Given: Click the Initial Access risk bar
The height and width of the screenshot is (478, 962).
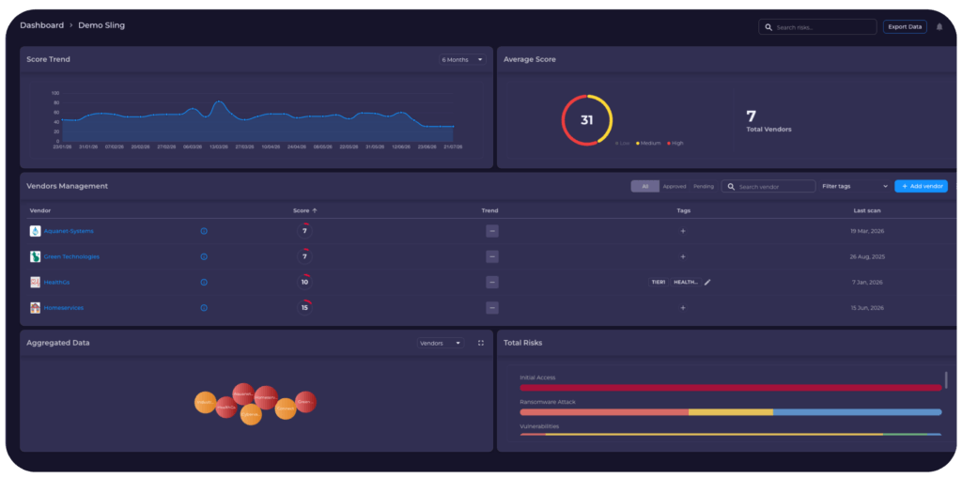Looking at the screenshot, I should click(730, 388).
